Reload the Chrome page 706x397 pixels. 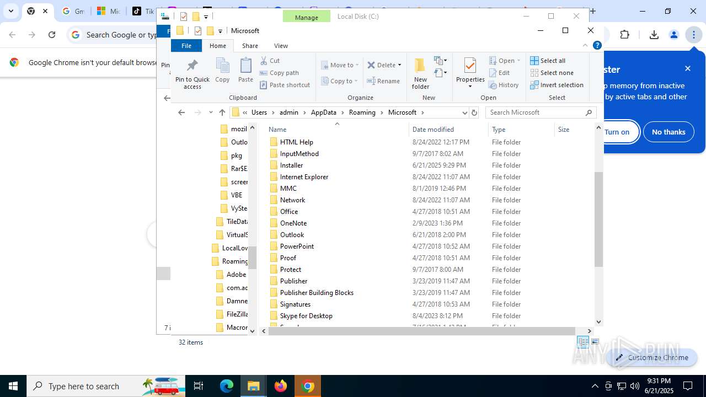click(52, 35)
